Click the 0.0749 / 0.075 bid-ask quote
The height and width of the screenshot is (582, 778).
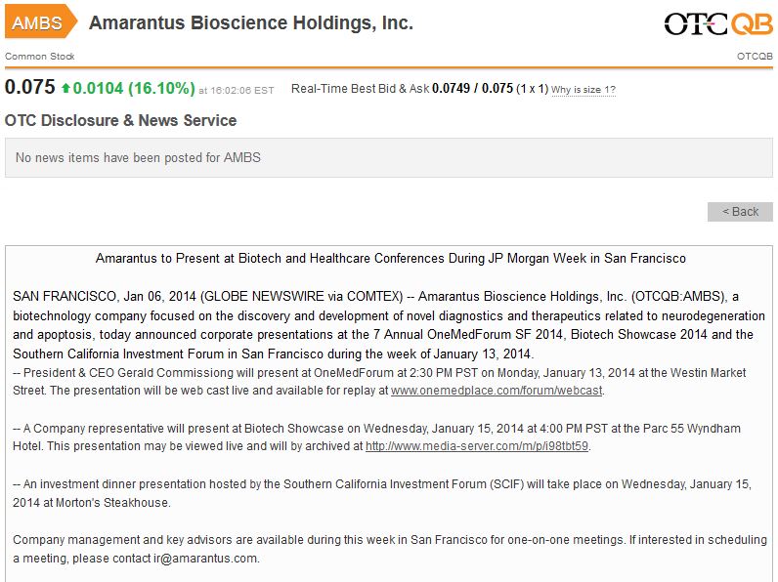[472, 89]
